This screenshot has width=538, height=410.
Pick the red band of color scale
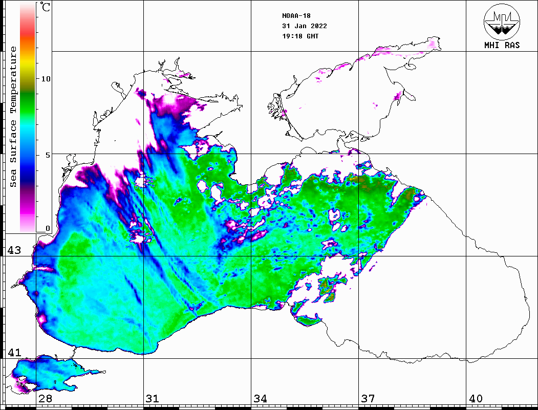coord(28,32)
